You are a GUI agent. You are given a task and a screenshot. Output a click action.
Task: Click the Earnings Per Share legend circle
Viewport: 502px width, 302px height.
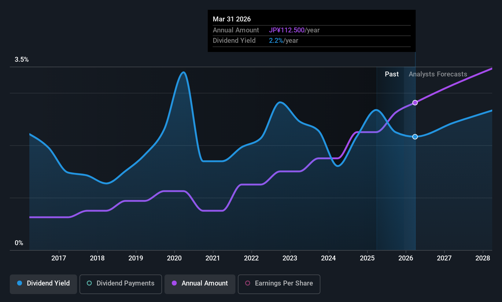click(x=248, y=283)
